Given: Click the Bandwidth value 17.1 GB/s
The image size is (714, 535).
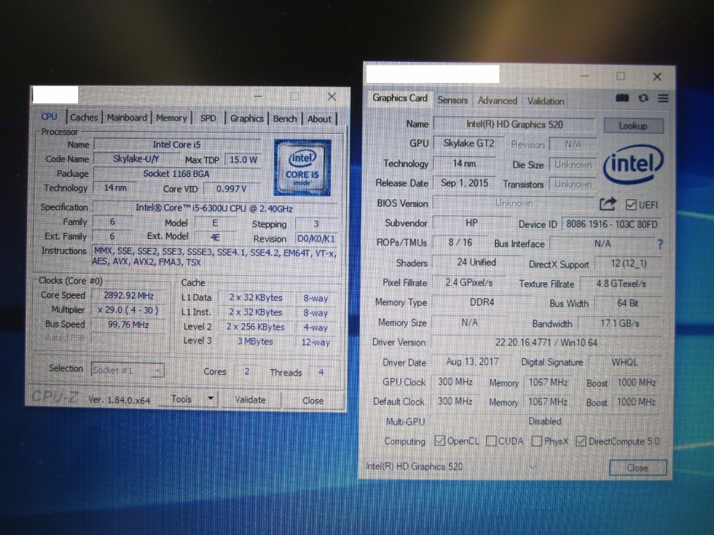Looking at the screenshot, I should tap(620, 323).
